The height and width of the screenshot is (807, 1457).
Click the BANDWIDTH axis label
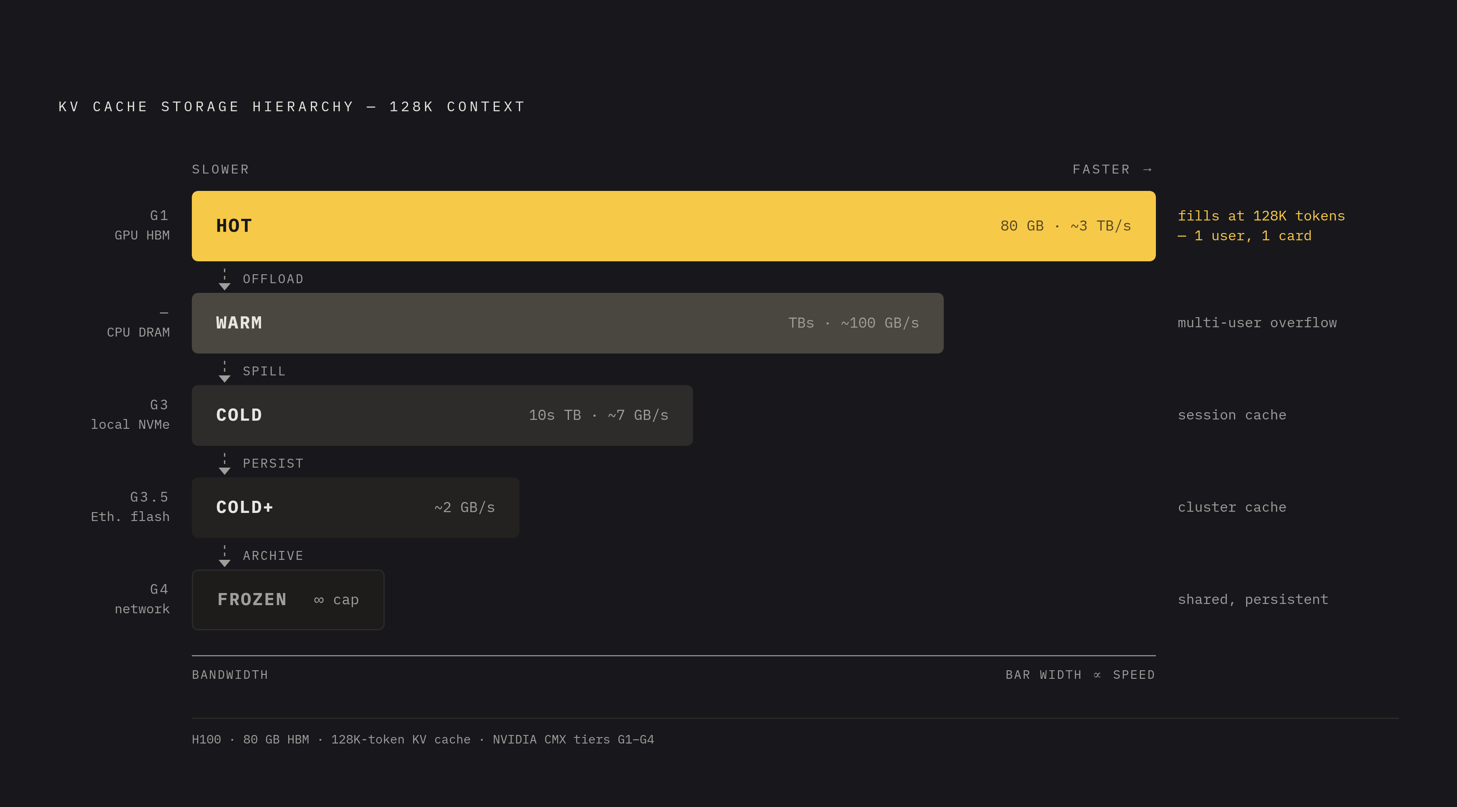tap(229, 675)
